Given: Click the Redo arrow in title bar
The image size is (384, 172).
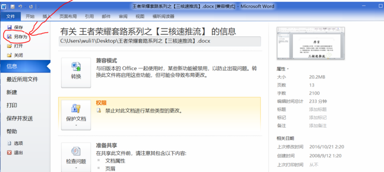Looking at the screenshot, I should point(31,6).
